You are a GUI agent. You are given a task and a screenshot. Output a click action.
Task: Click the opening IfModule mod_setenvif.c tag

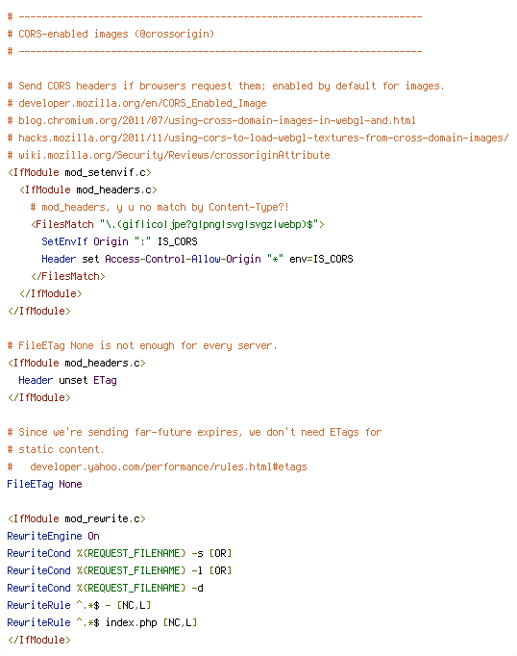coord(80,172)
